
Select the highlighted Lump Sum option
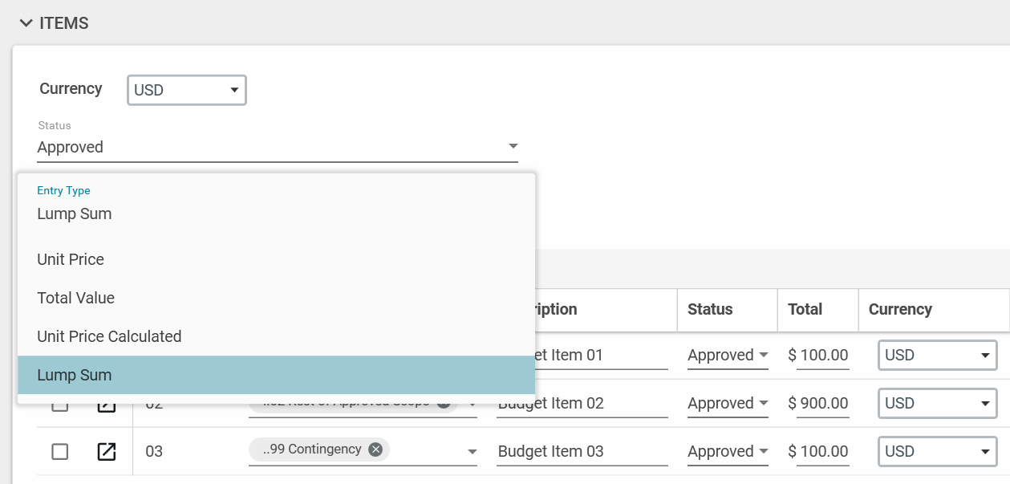pos(74,375)
